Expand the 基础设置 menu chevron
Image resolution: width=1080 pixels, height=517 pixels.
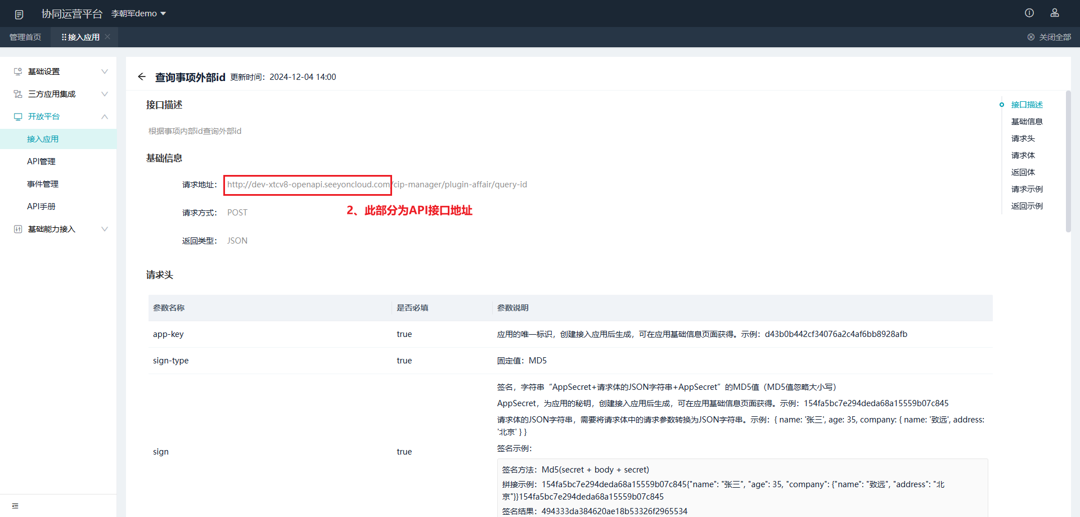click(105, 71)
